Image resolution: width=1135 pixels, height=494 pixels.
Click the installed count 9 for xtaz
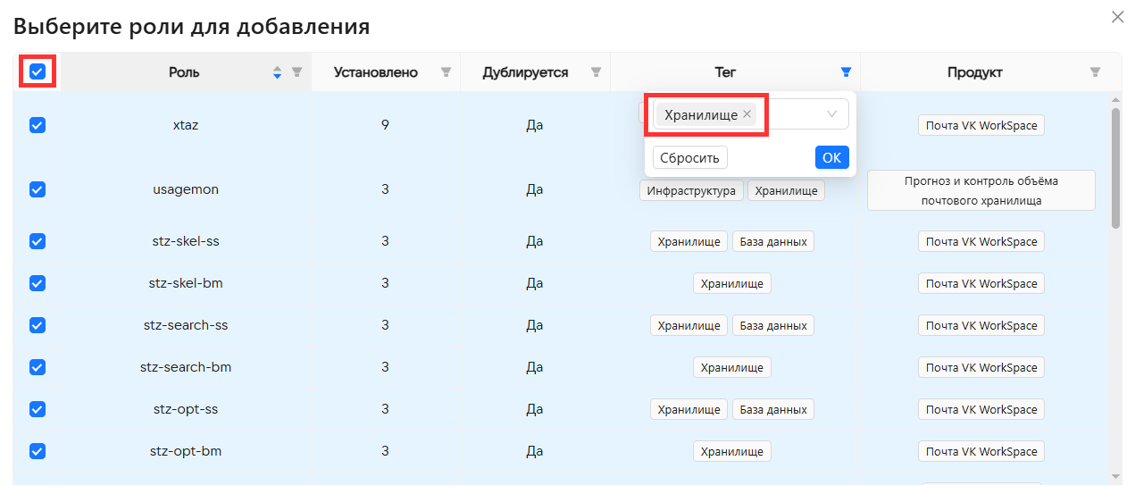(385, 125)
